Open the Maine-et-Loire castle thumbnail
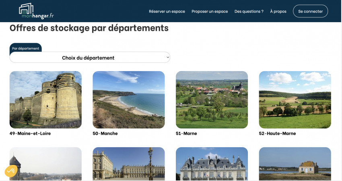Screen dimensions: 342x181 (45, 99)
